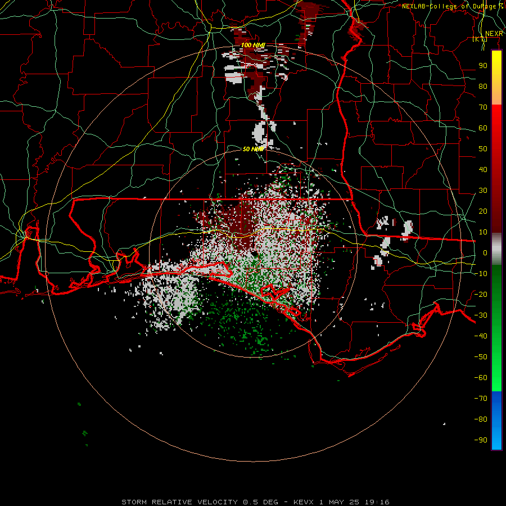
Task: Click the 1 MAY 25 date in caption
Action: [x=339, y=502]
